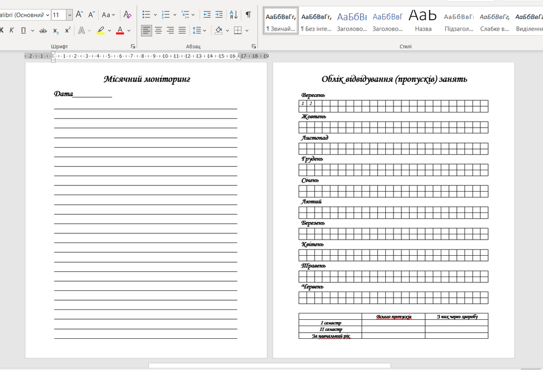543x370 pixels.
Task: Apply the Виділення style
Action: (529, 21)
